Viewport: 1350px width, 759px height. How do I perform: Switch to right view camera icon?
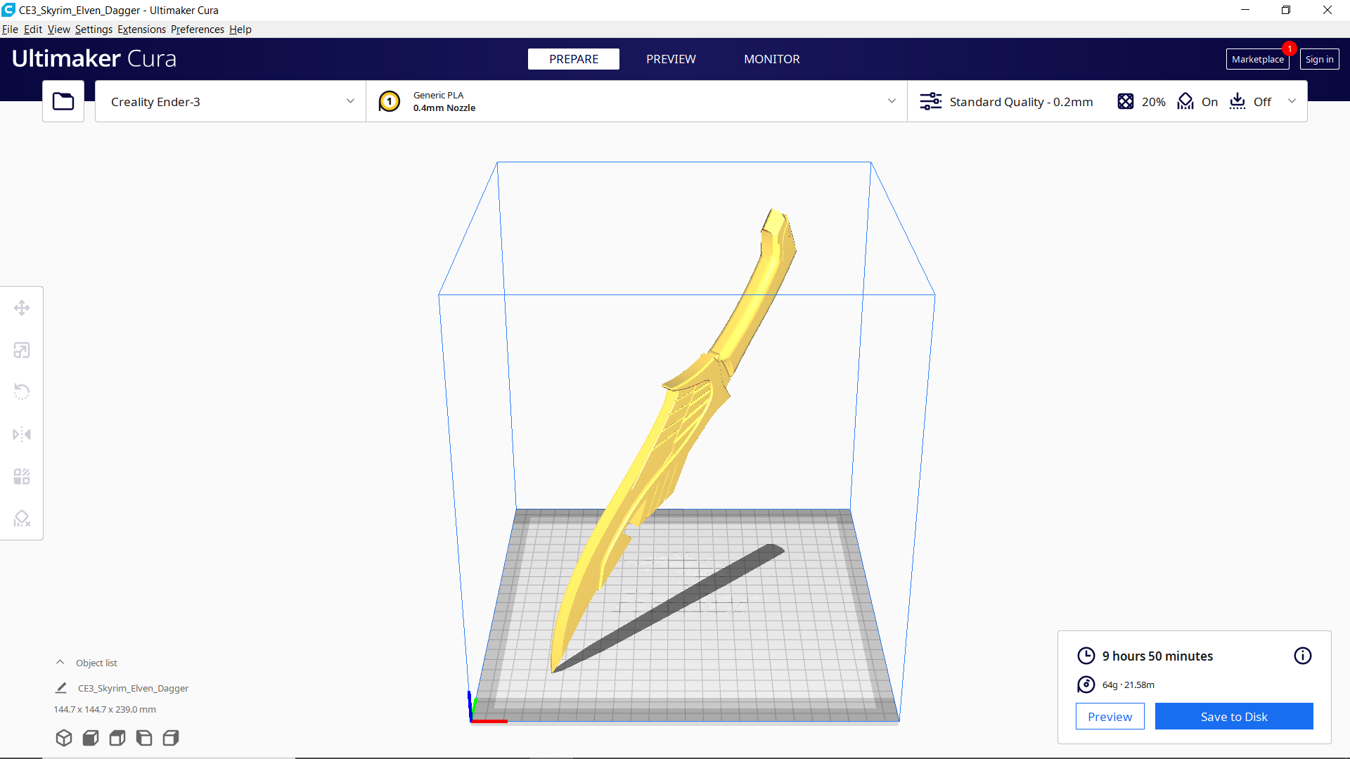coord(171,738)
